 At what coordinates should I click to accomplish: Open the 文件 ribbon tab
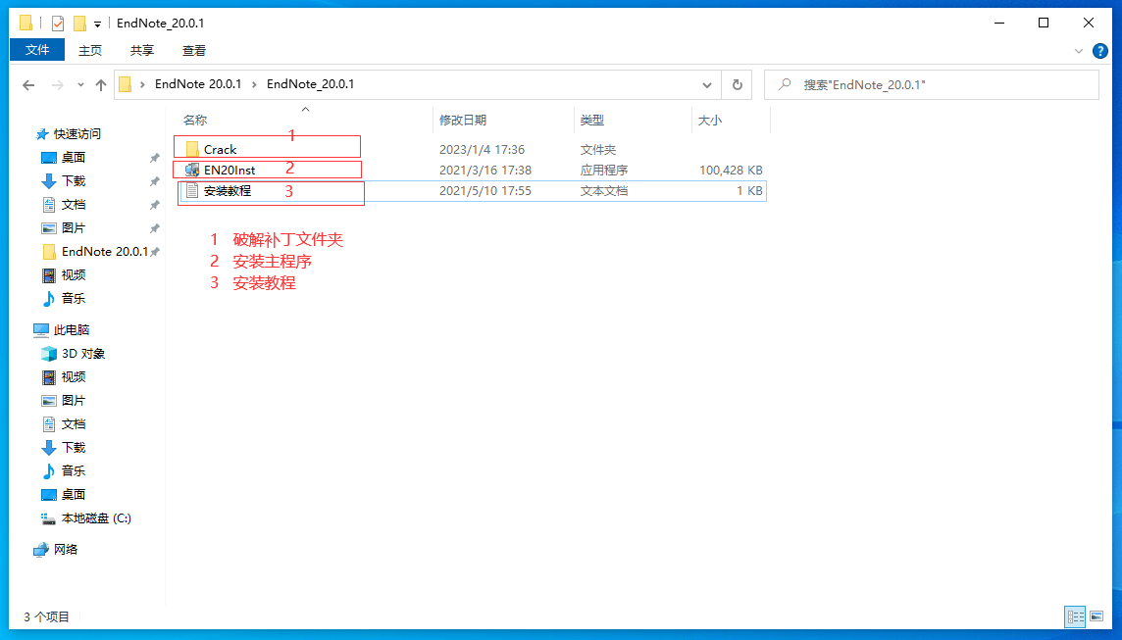[x=37, y=50]
